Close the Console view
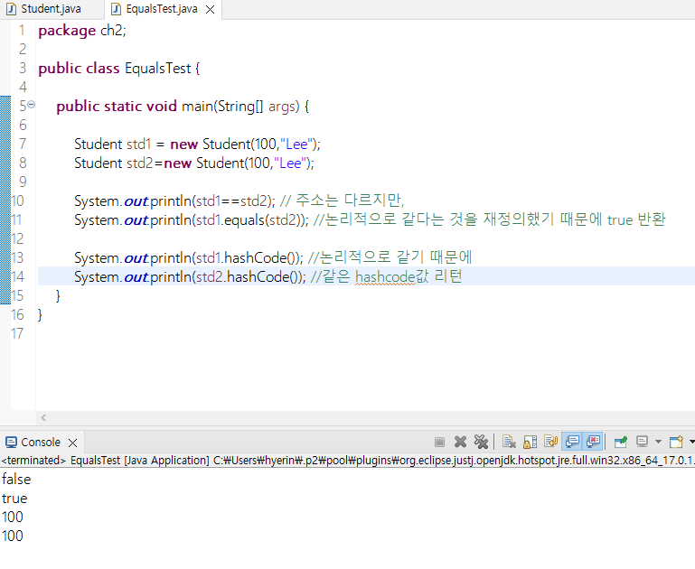695x569 pixels. point(73,443)
